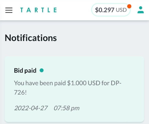149x124 pixels.
Task: Click the Notifications page heading
Action: pyautogui.click(x=31, y=38)
